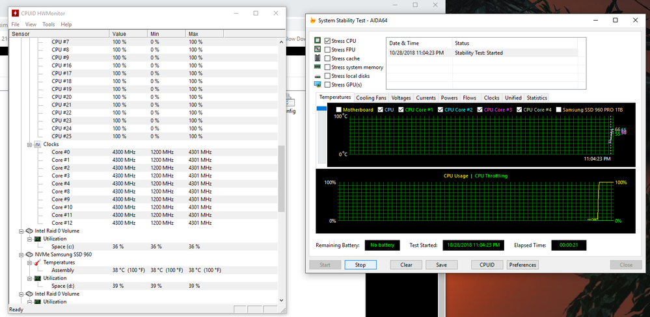Switch to the Cooling Fans tab

(372, 97)
